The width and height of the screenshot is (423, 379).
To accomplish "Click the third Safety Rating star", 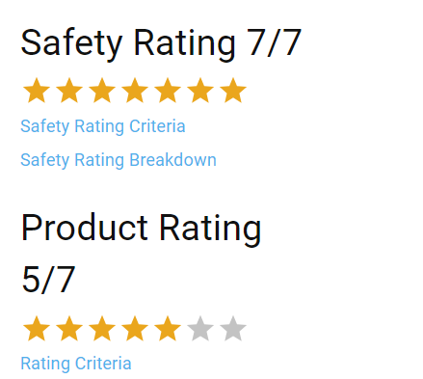I will (102, 91).
